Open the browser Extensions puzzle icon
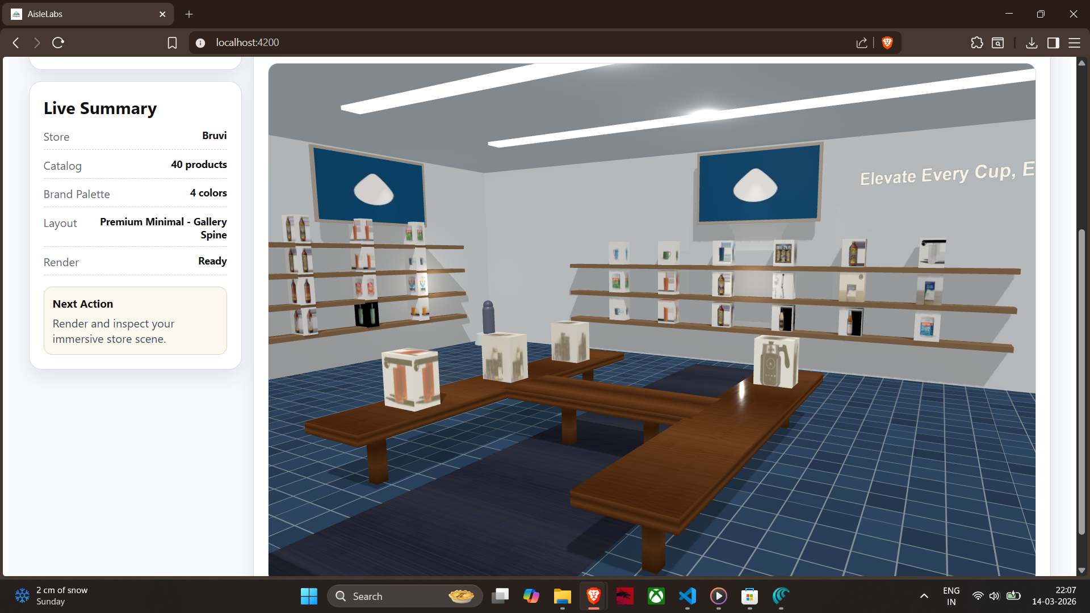 pos(976,43)
